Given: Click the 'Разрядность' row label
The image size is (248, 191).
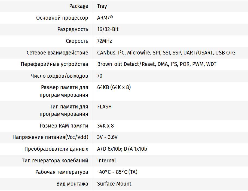Looking at the screenshot, I should click(73, 29).
